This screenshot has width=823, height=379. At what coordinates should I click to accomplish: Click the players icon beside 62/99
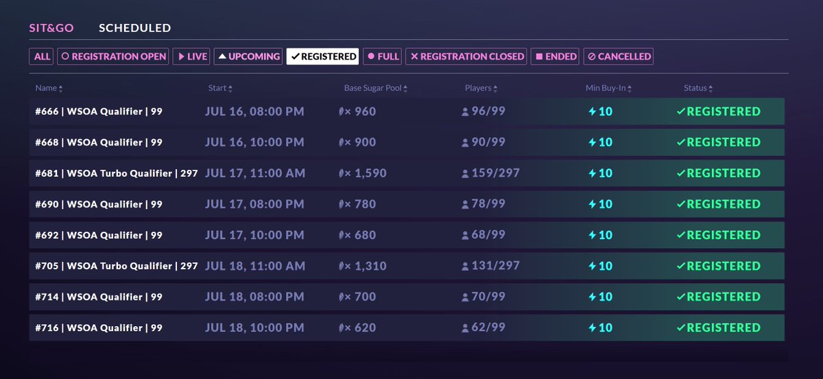click(x=466, y=328)
